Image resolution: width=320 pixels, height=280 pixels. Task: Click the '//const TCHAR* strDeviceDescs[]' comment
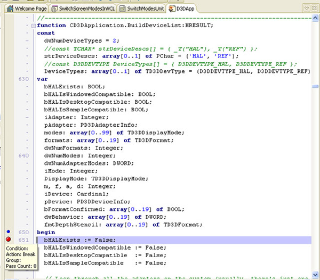pyautogui.click(x=151, y=48)
